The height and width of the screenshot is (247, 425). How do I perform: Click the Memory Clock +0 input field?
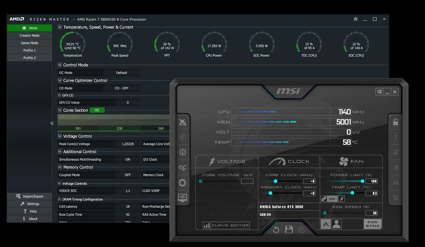(310, 193)
